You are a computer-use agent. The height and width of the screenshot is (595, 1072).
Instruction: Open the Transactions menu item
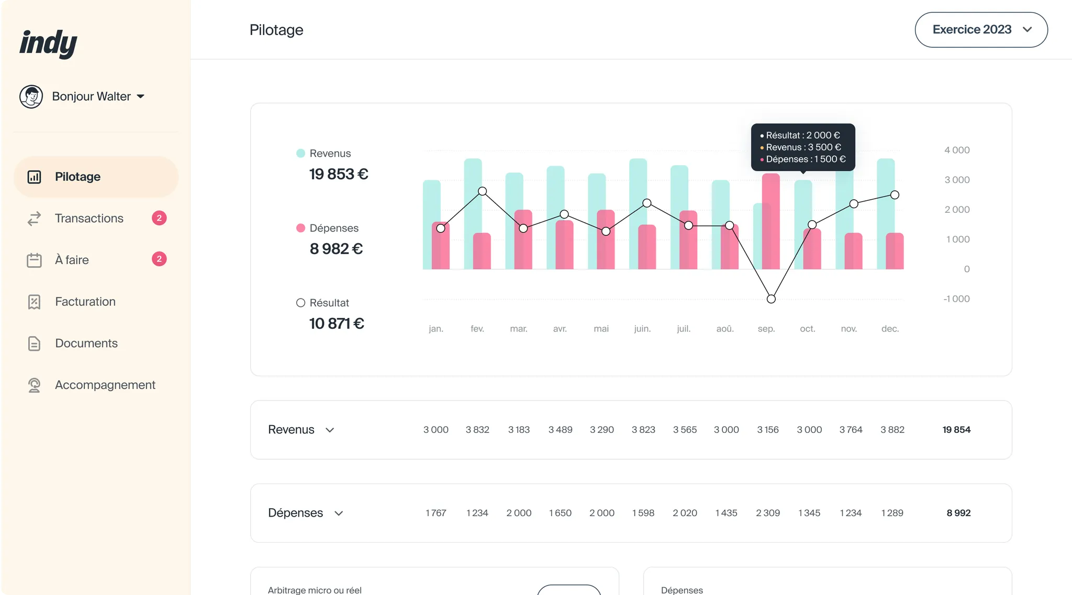88,219
